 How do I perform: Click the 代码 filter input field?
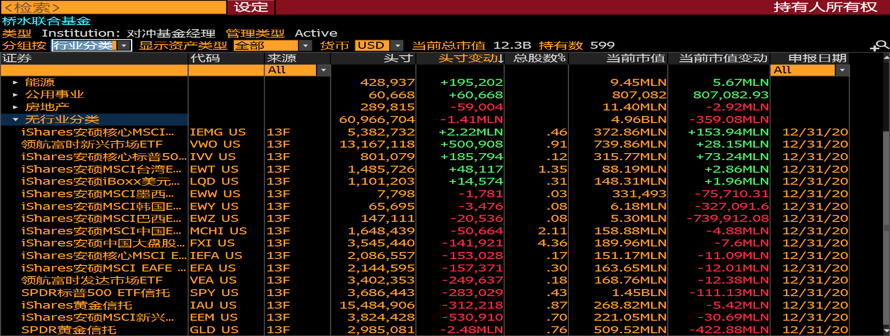(226, 70)
